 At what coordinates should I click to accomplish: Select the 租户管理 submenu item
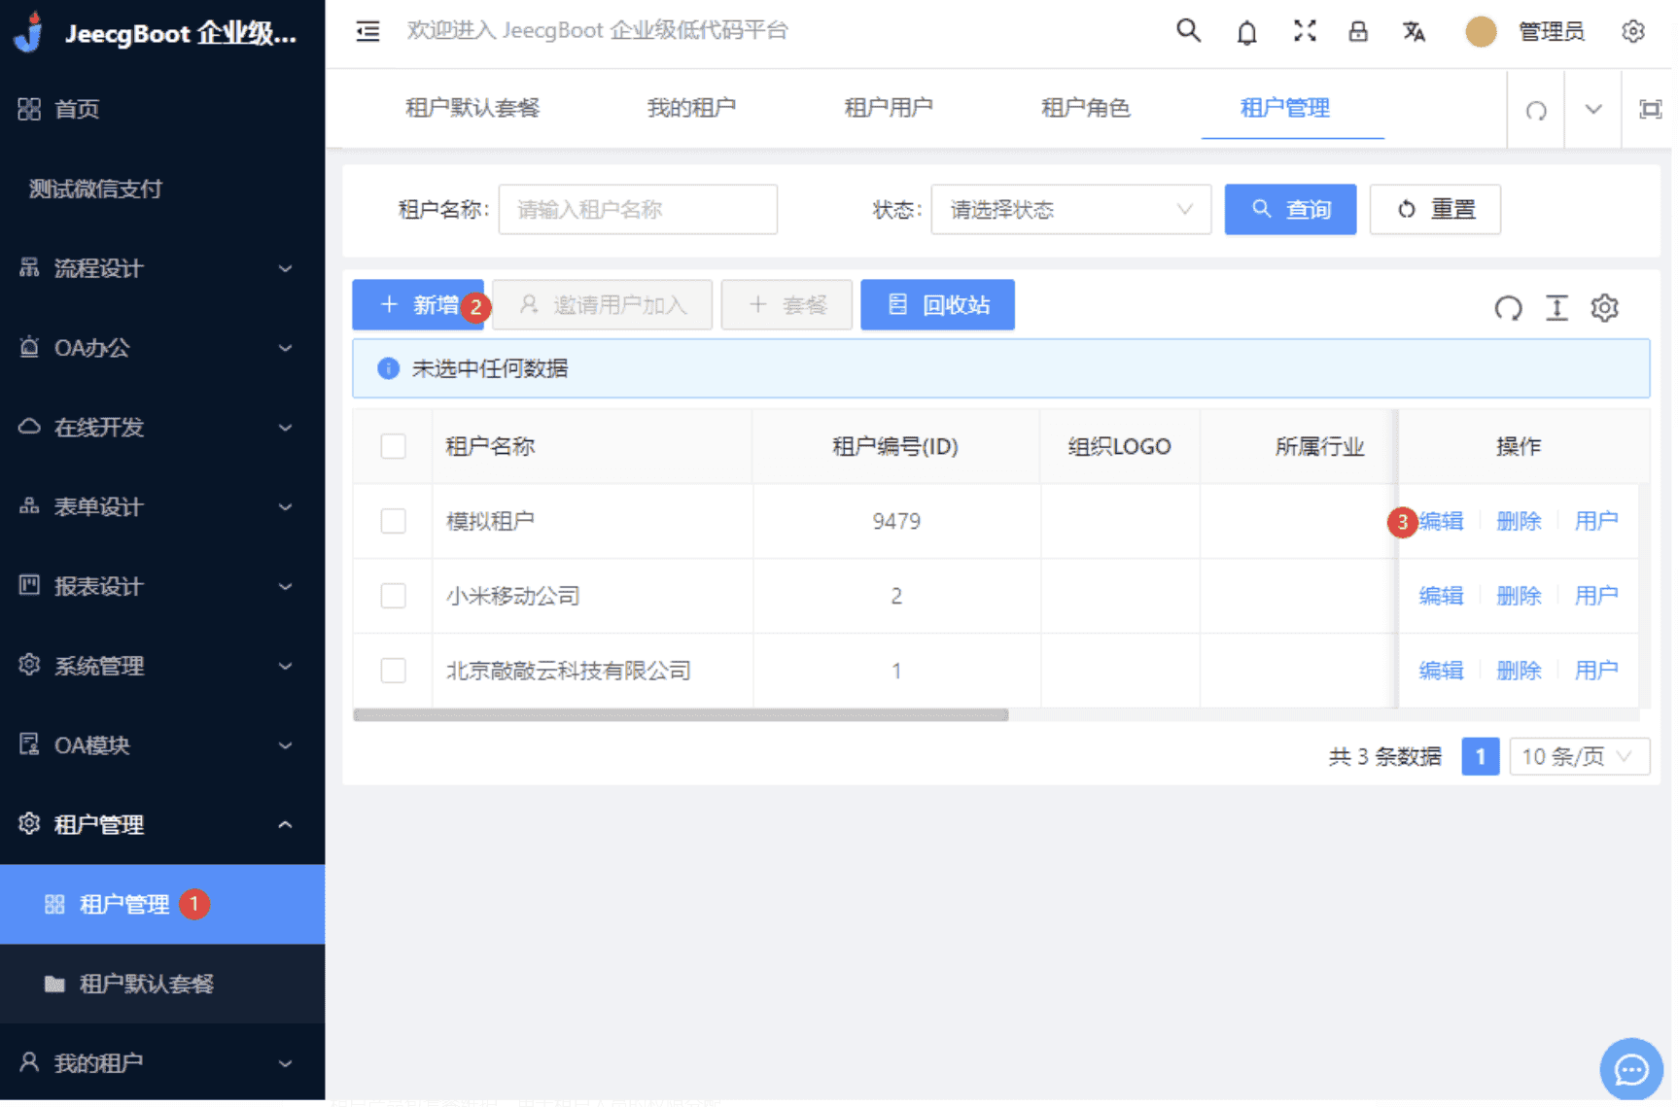(x=162, y=904)
